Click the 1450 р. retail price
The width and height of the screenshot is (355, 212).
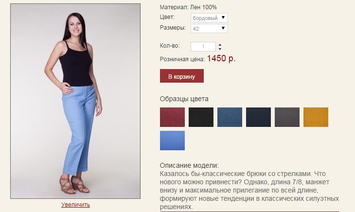(x=221, y=58)
